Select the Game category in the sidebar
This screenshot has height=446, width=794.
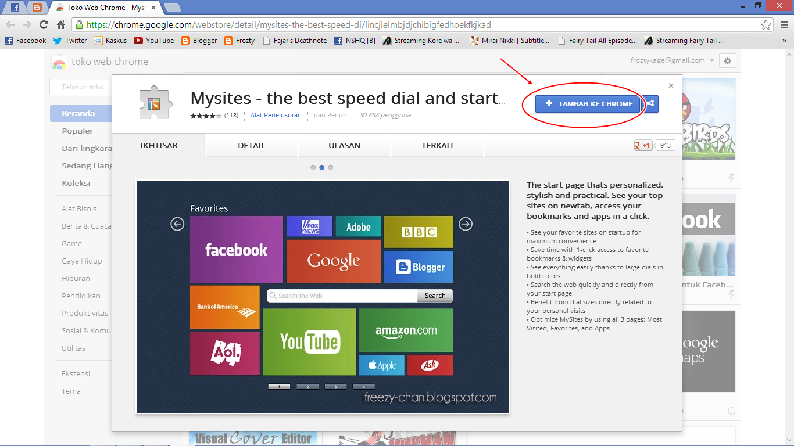[71, 243]
